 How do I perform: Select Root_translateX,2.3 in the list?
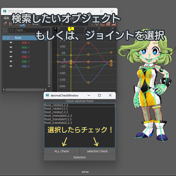tap(79, 116)
